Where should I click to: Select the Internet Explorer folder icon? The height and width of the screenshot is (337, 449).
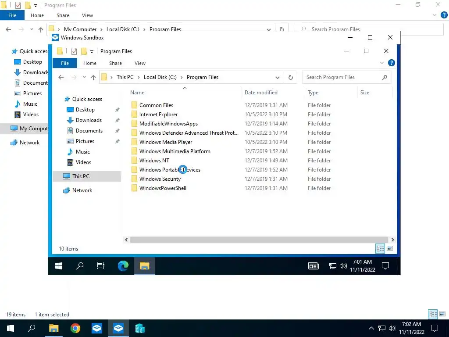click(x=134, y=115)
